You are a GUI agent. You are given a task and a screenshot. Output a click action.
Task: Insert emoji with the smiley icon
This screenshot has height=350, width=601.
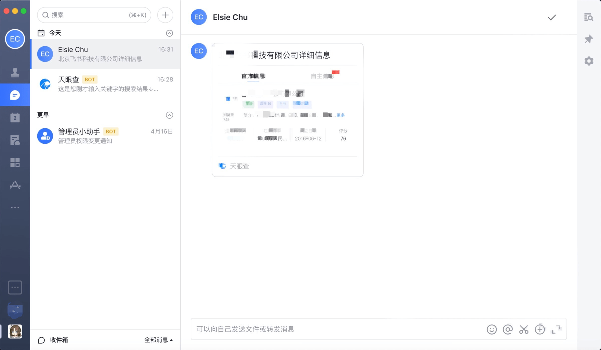click(492, 329)
